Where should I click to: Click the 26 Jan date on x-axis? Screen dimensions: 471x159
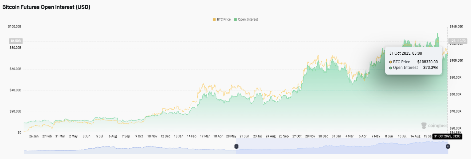pyautogui.click(x=34, y=136)
